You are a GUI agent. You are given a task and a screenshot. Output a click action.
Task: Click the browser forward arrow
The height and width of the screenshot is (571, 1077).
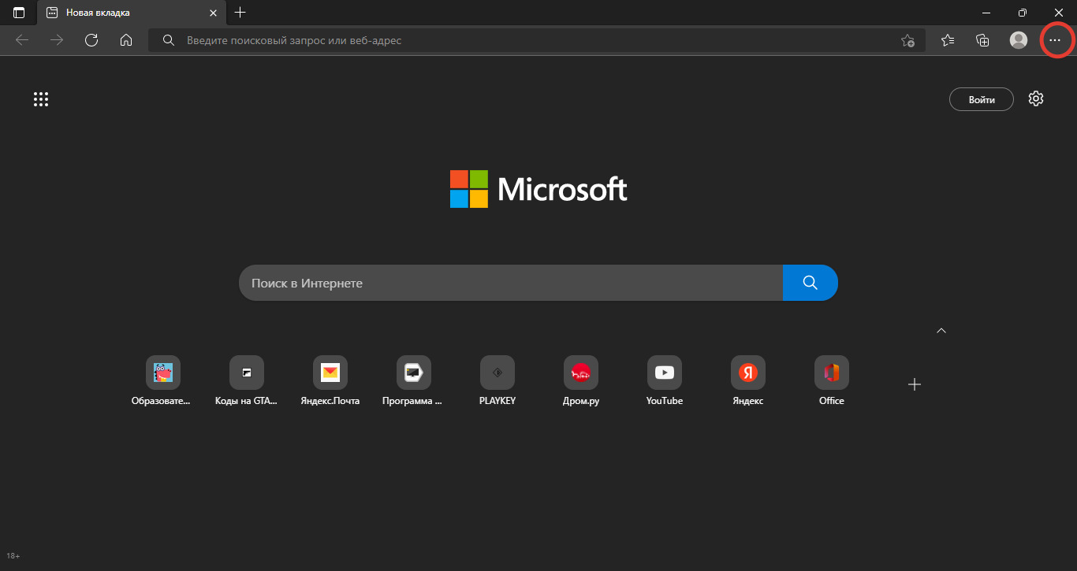pyautogui.click(x=57, y=40)
